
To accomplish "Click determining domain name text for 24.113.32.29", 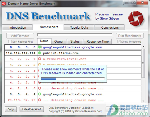I will tap(73, 100).
